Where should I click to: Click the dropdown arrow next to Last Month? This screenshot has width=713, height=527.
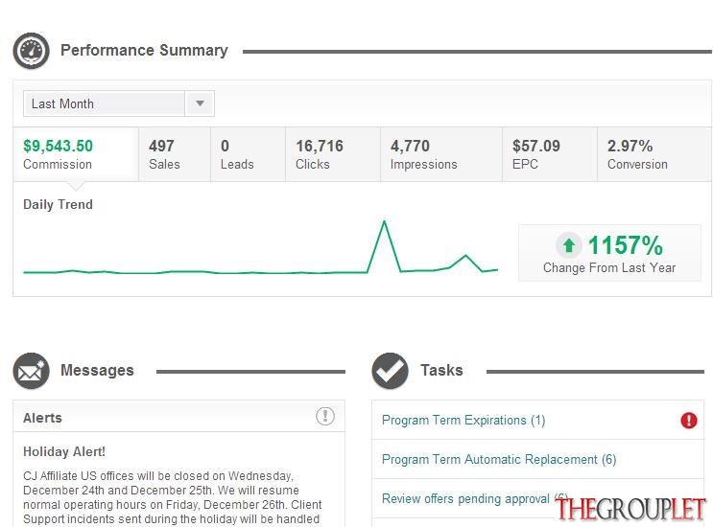point(200,103)
